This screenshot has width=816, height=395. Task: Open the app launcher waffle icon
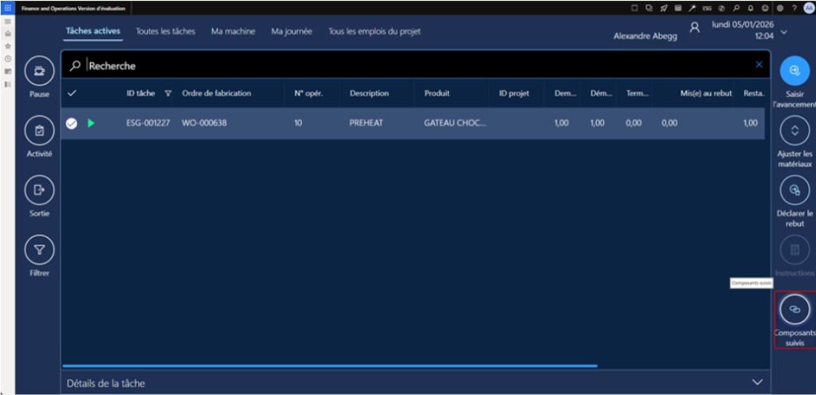(x=8, y=7)
